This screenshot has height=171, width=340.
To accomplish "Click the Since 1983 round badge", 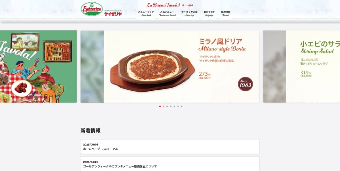I will [245, 84].
